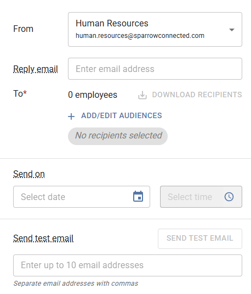The image size is (251, 294).
Task: Click DOWNLOAD RECIPIENTS text button
Action: (197, 95)
